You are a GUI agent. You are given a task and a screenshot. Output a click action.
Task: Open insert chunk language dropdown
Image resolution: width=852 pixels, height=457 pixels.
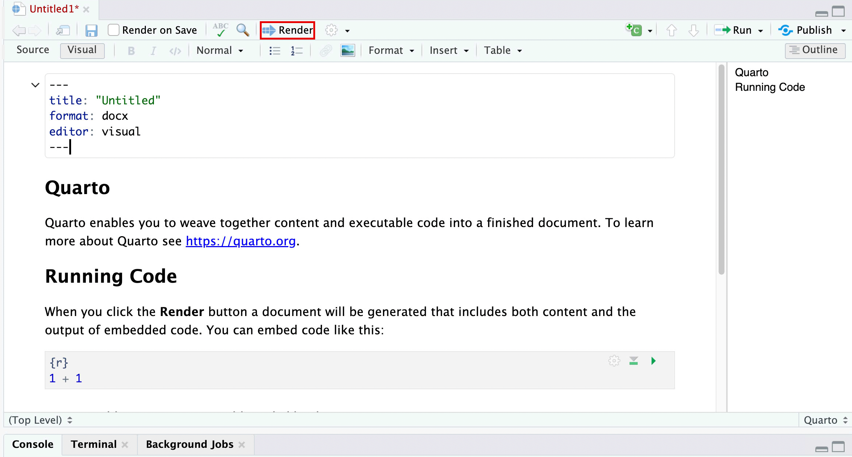(650, 31)
